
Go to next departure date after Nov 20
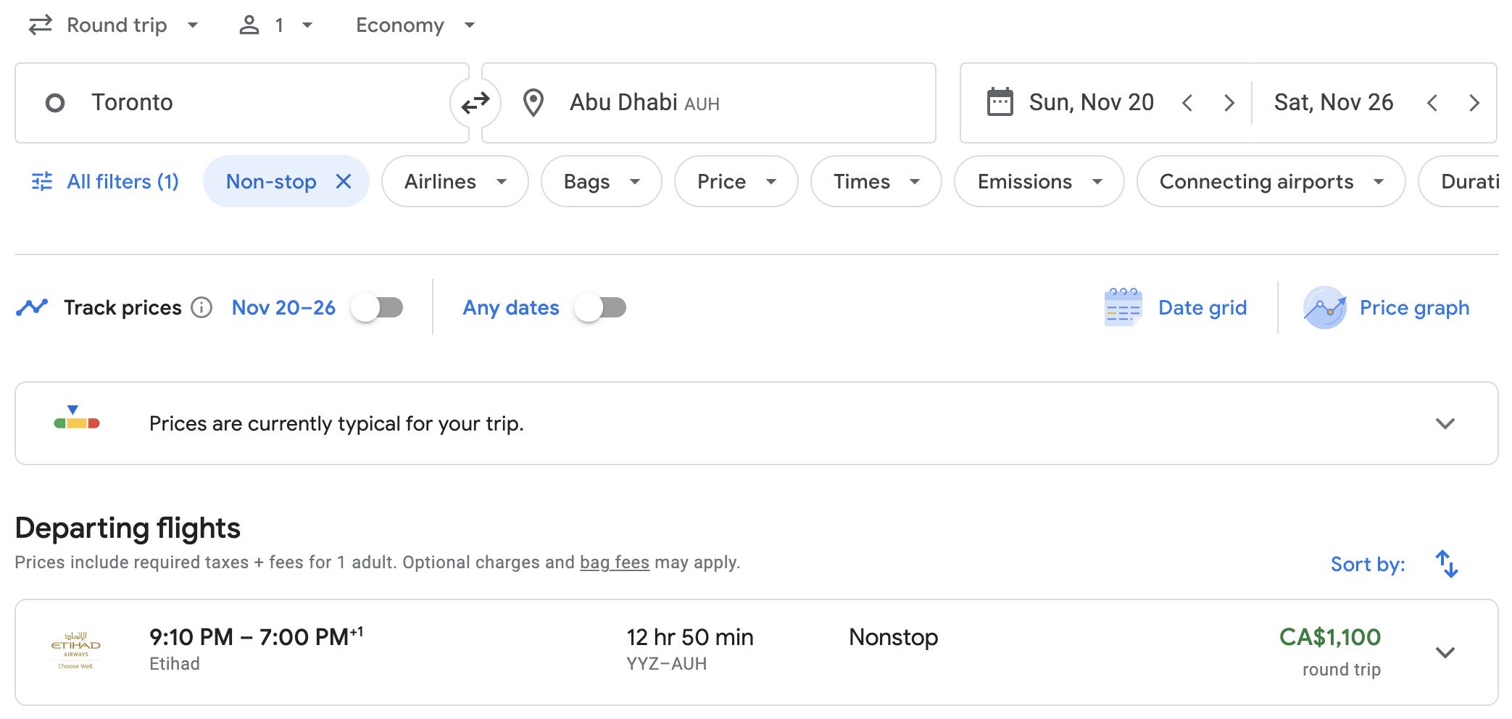click(x=1229, y=103)
